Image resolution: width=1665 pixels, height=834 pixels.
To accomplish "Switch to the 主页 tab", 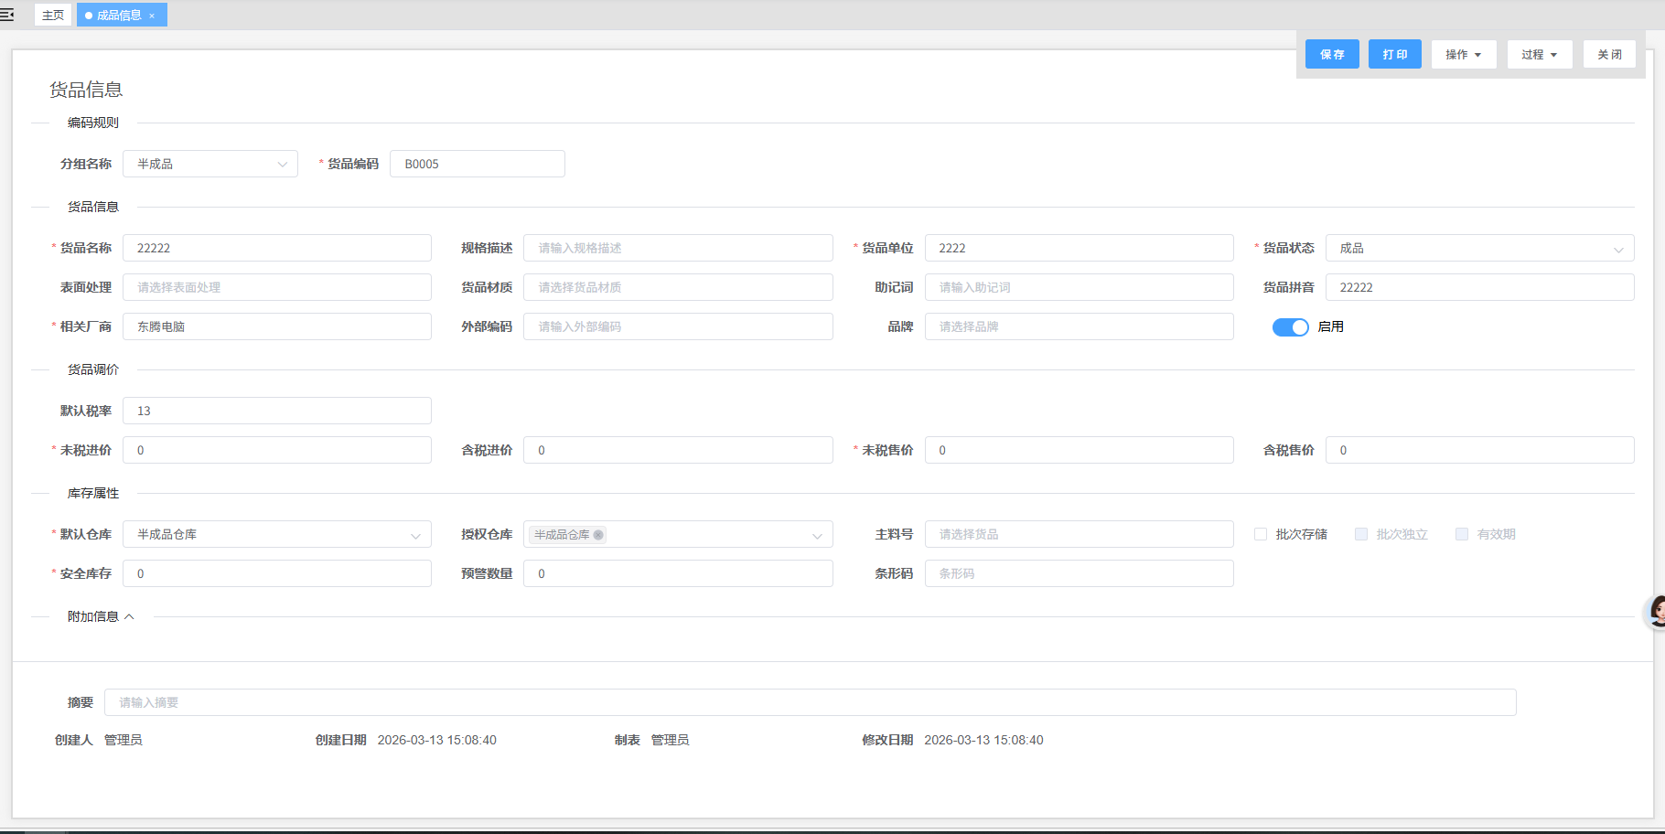I will coord(53,16).
